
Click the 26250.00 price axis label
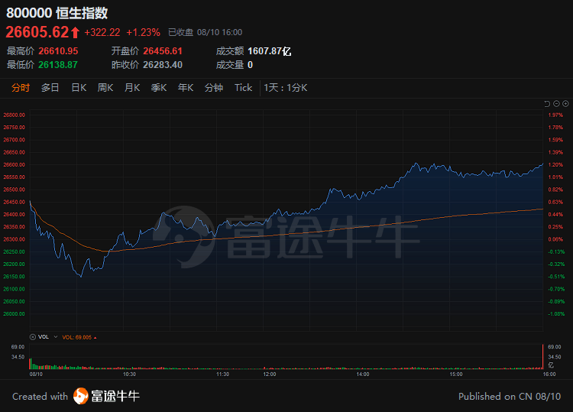click(15, 252)
